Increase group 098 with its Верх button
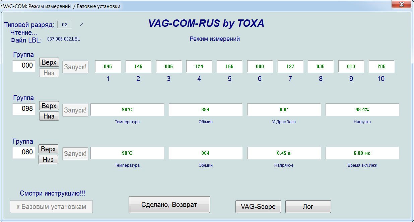 49,106
